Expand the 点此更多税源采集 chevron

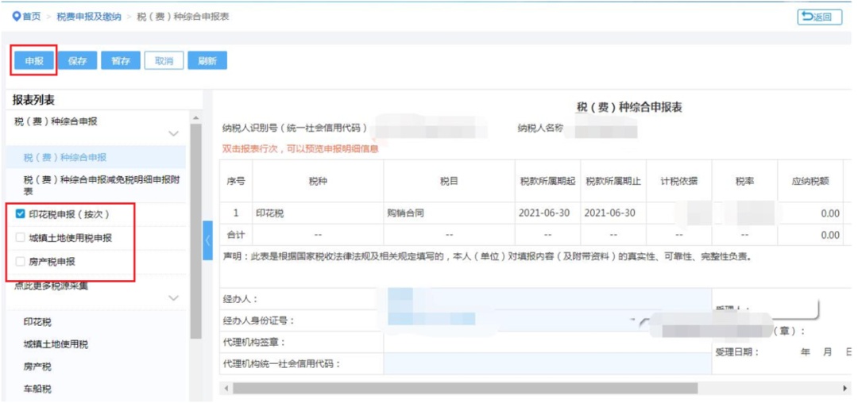[174, 298]
